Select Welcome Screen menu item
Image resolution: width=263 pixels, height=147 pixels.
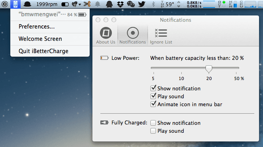click(x=50, y=39)
